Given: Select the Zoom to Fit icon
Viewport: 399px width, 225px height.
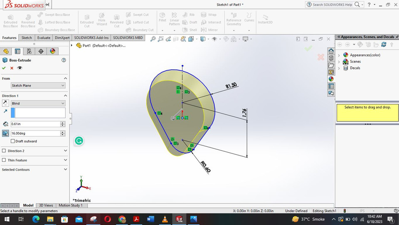Looking at the screenshot, I should tap(153, 39).
